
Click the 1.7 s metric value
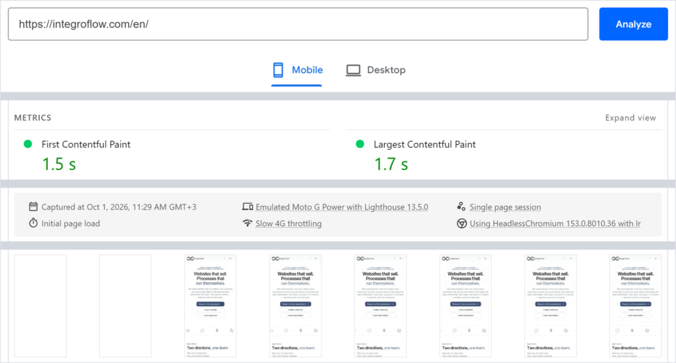(x=391, y=164)
